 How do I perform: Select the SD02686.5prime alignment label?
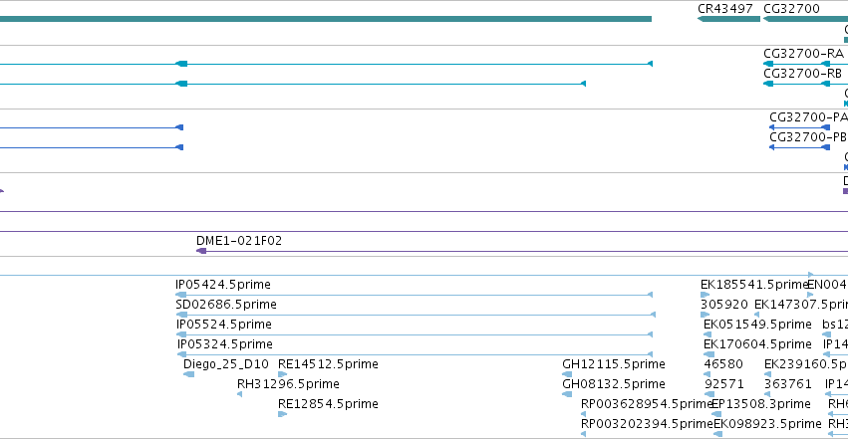pyautogui.click(x=226, y=305)
